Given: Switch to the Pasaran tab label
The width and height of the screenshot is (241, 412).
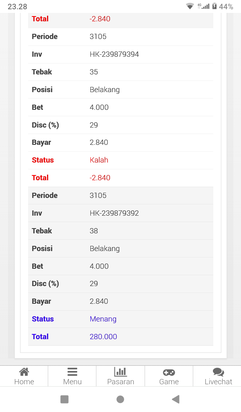Looking at the screenshot, I should click(x=120, y=382).
